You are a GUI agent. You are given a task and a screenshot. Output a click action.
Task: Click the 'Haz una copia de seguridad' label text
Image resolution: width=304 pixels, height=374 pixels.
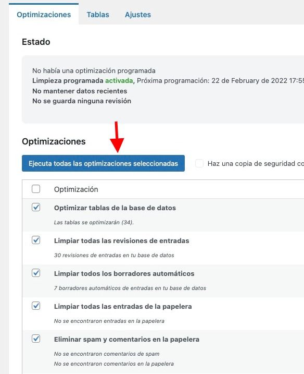256,164
